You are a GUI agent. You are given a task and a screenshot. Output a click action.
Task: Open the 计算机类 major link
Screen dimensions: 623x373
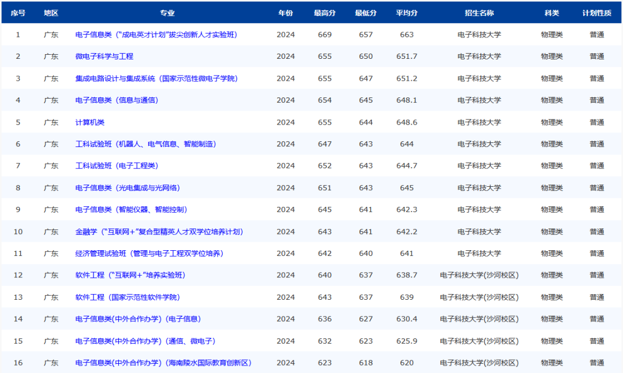(90, 122)
